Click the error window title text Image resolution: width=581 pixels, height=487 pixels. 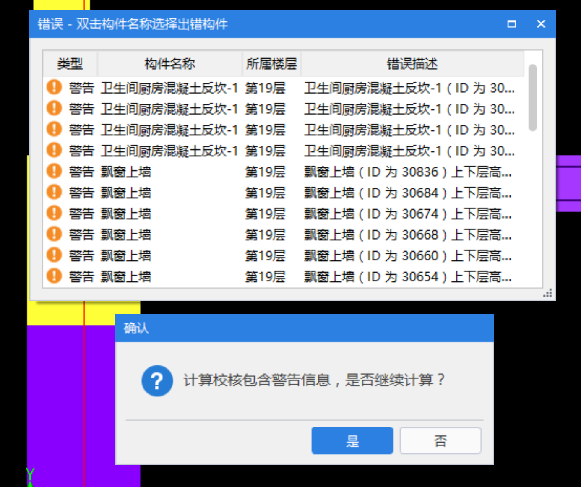pos(133,24)
